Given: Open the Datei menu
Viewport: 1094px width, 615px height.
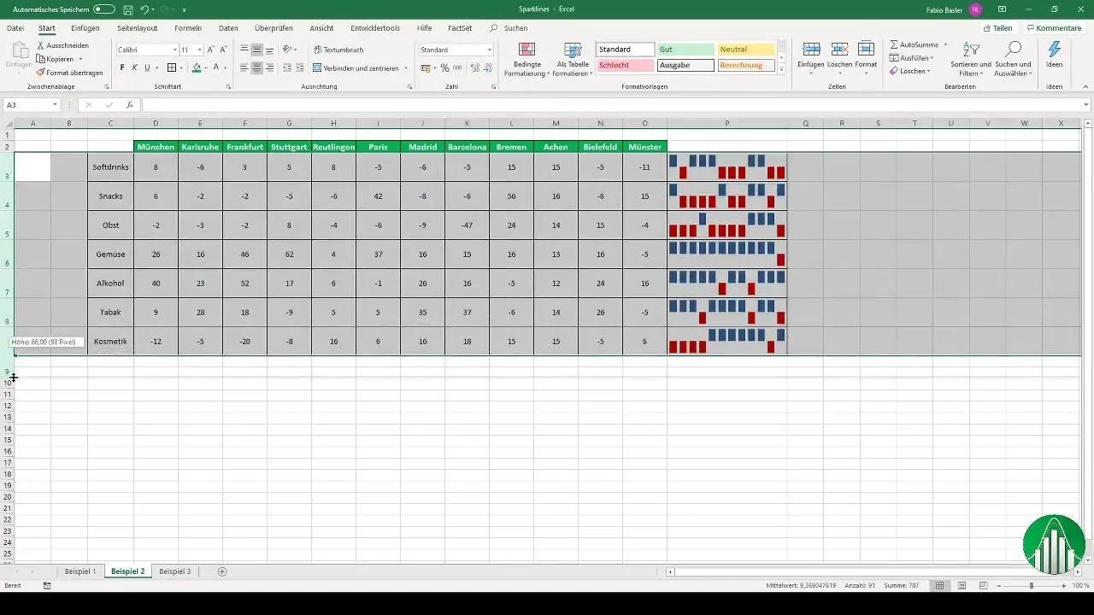Looking at the screenshot, I should coord(15,28).
